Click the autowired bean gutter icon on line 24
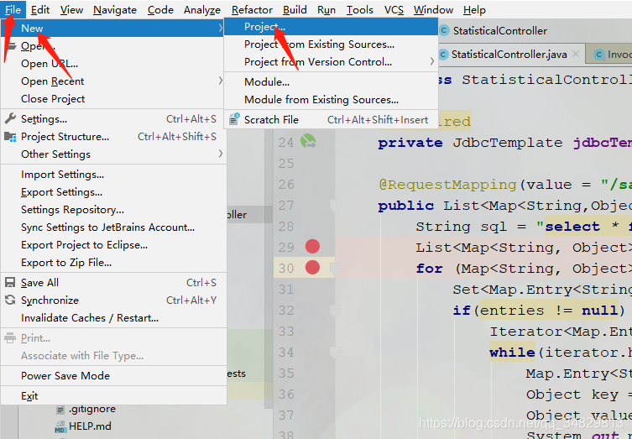The width and height of the screenshot is (632, 439). 308,142
